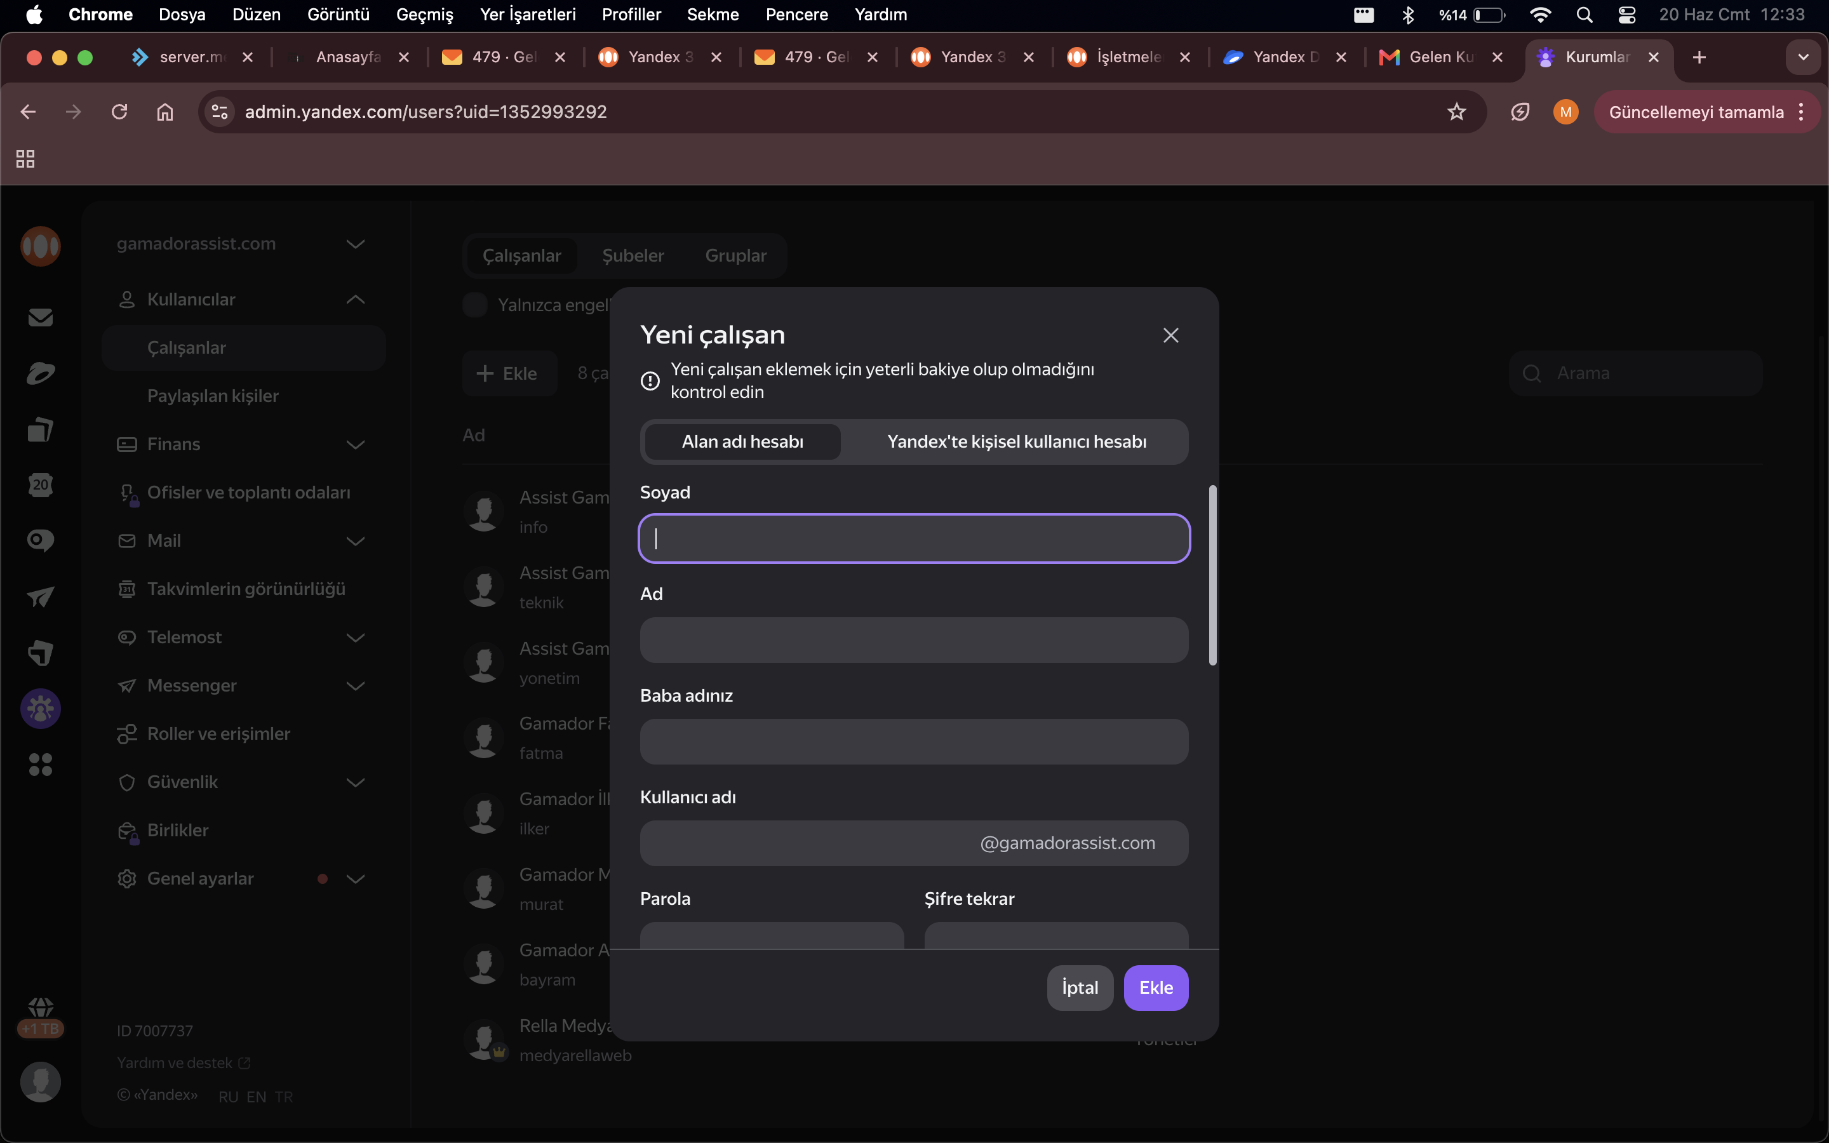This screenshot has width=1829, height=1143.
Task: Focus the Ad input field
Action: 914,639
